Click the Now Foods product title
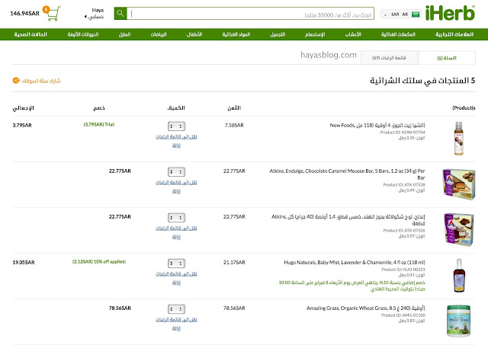Viewport: 488px width, 345px height. pos(377,125)
